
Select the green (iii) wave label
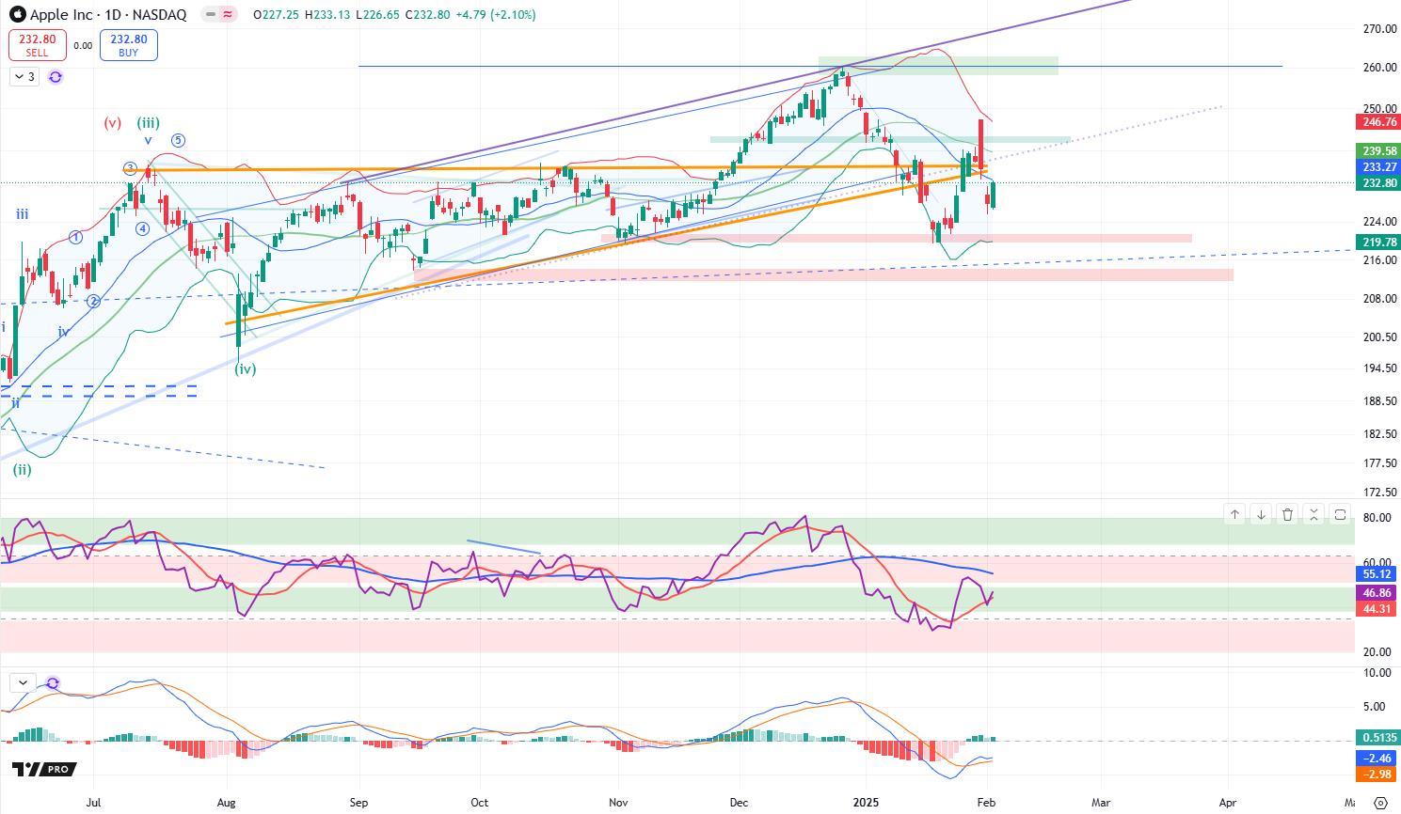(x=148, y=122)
